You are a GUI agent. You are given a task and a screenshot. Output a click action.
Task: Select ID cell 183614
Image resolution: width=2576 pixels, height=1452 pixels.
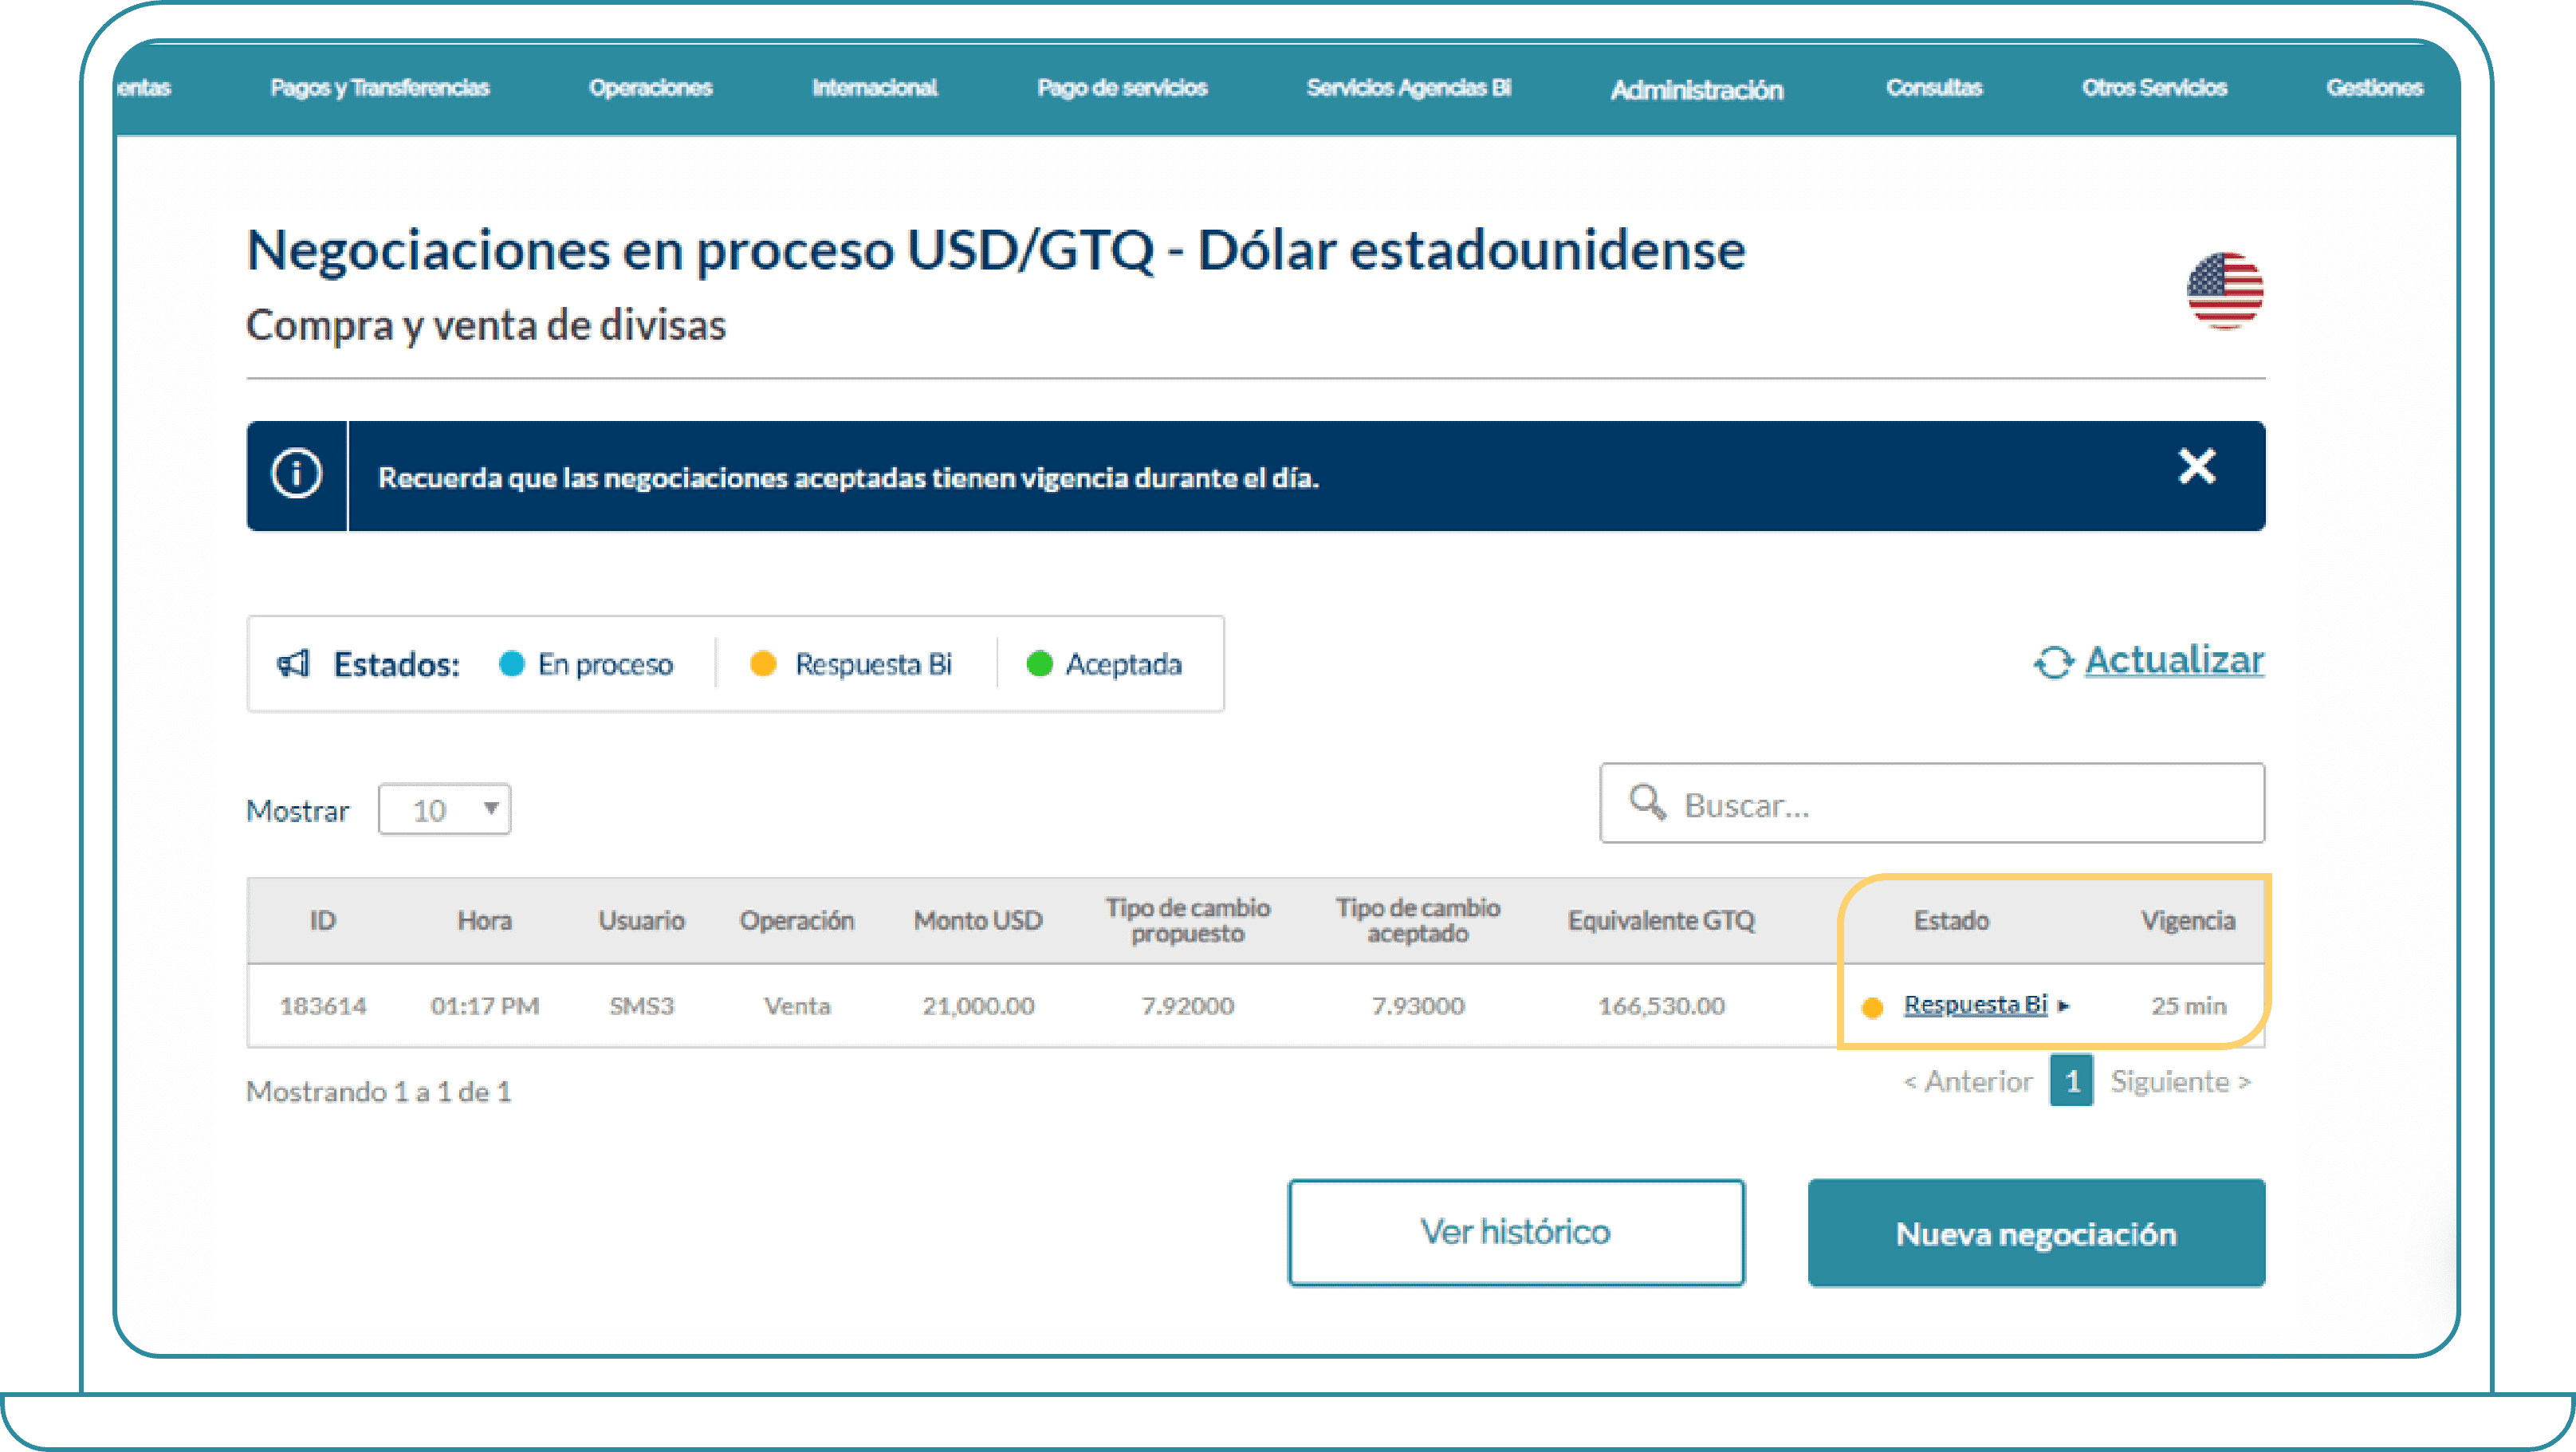click(x=323, y=1006)
